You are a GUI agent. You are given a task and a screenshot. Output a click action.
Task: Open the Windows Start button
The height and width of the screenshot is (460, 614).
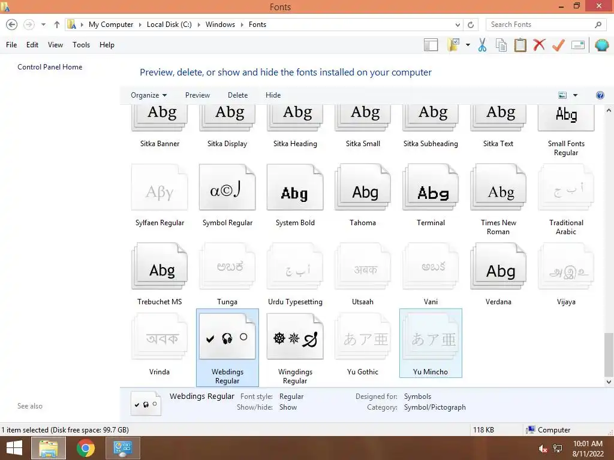coord(14,448)
